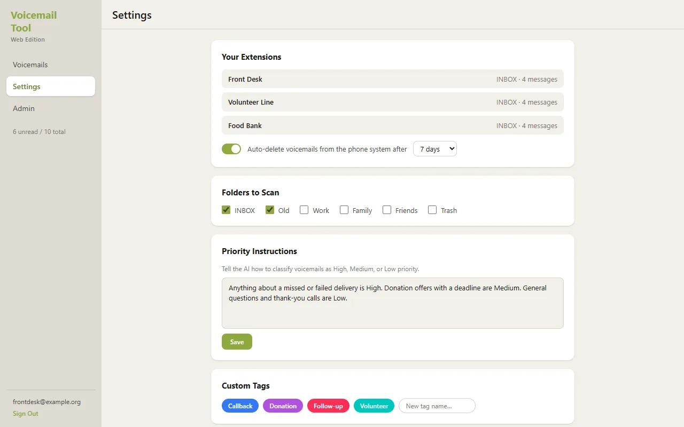Click the Settings page title

click(132, 15)
